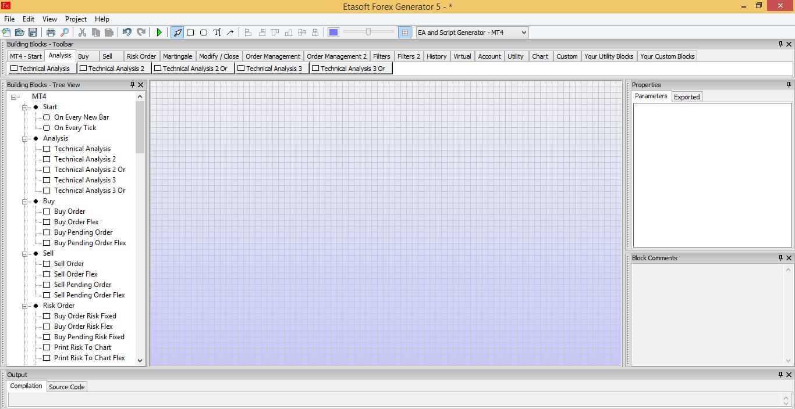Viewport: 795px width, 409px height.
Task: Click the center horizontally alignment icon
Action: pyautogui.click(x=302, y=33)
